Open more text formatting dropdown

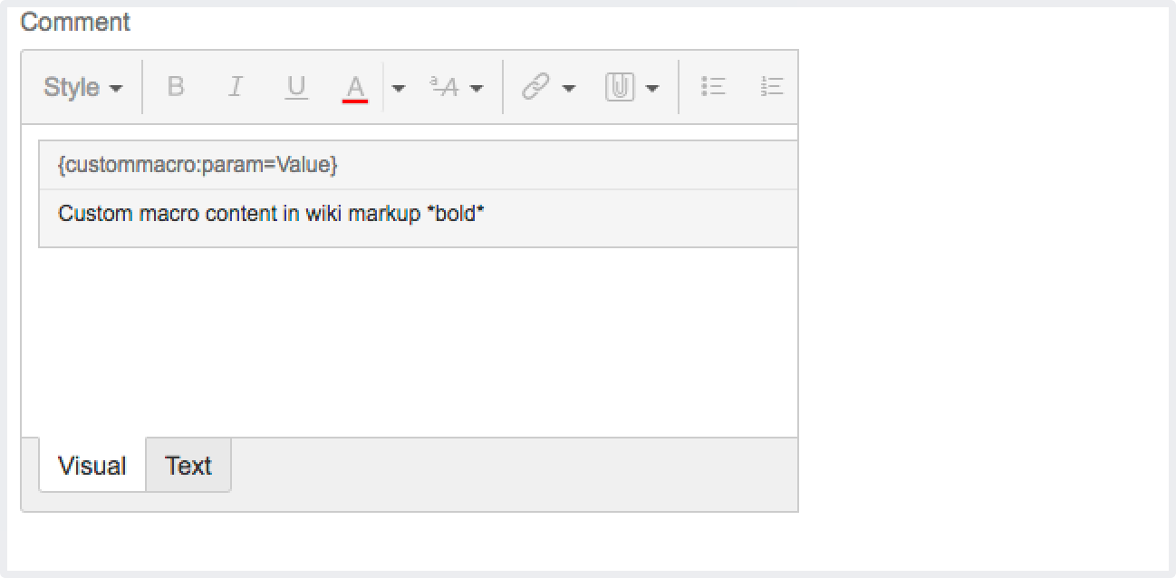[457, 88]
